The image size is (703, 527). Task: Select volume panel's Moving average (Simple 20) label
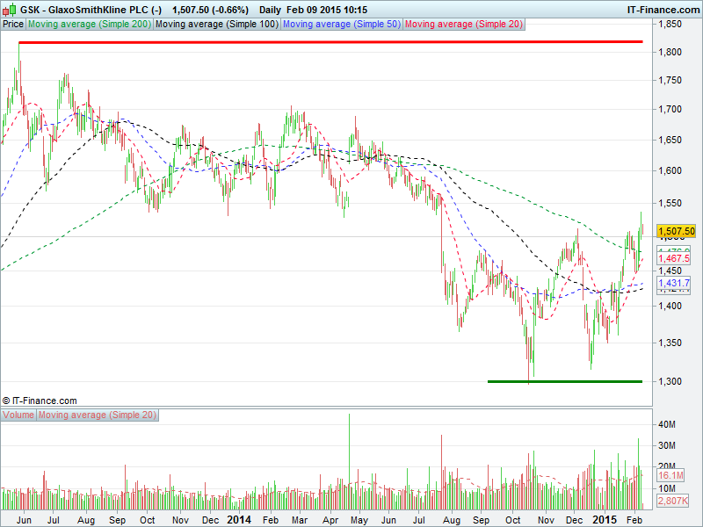click(x=97, y=415)
